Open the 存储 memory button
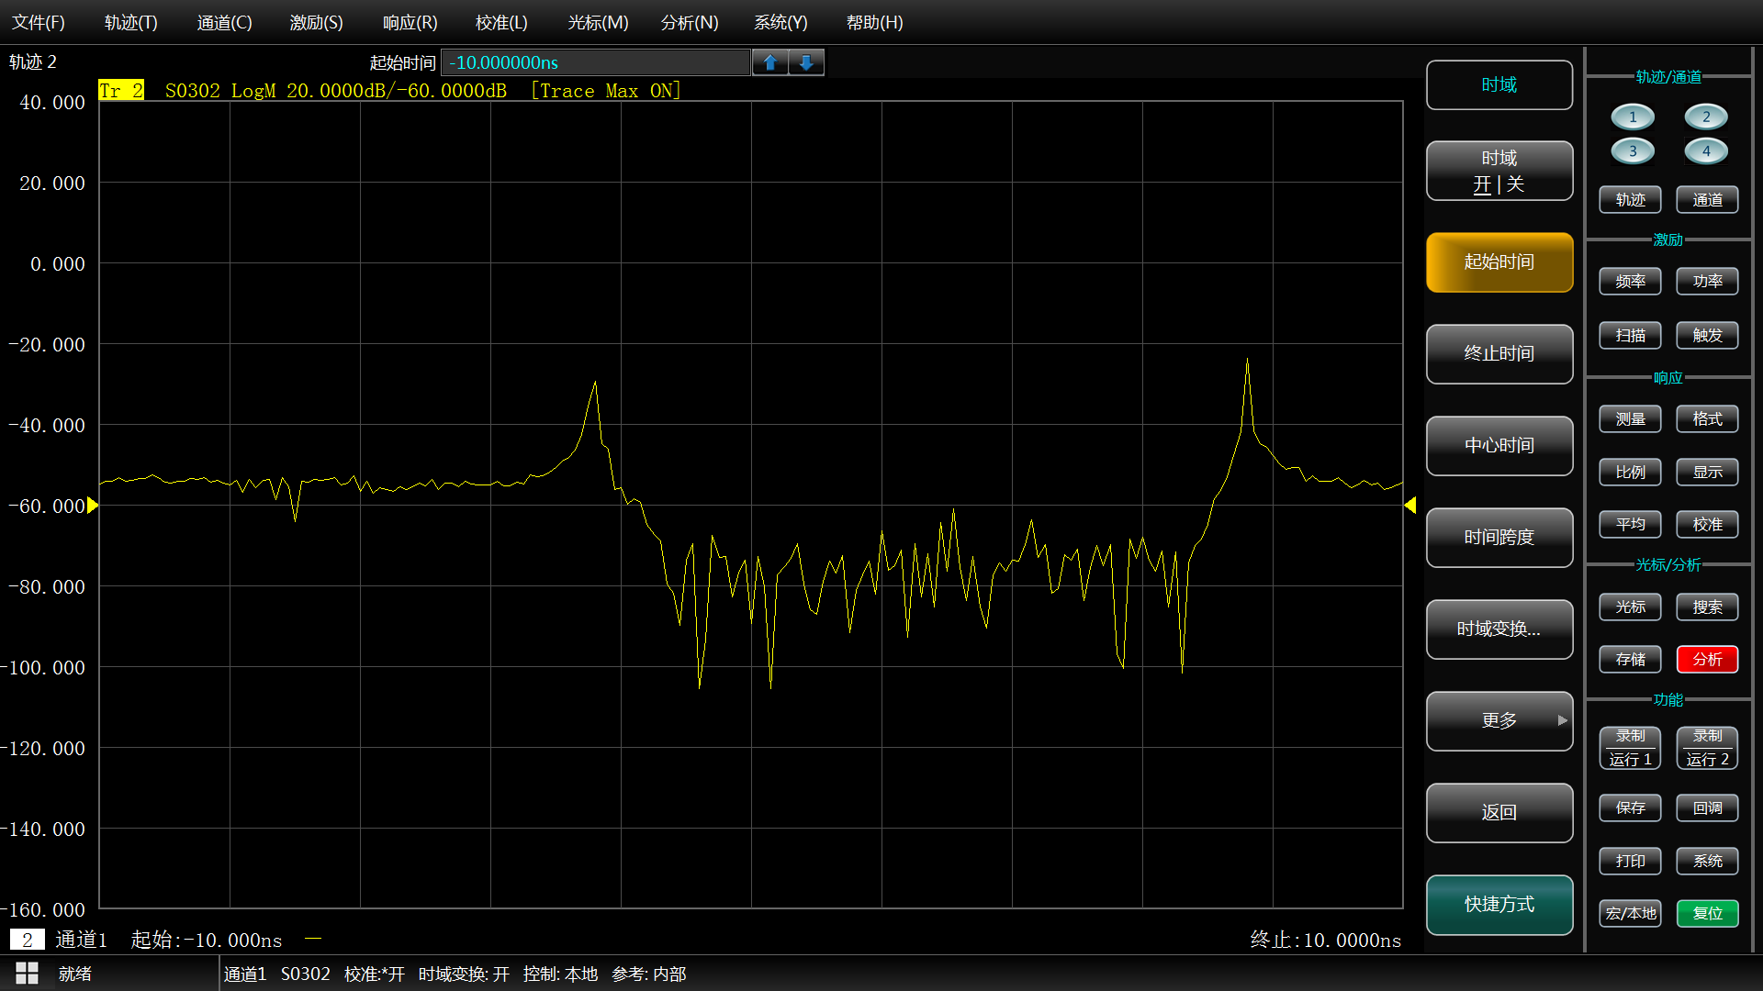1763x991 pixels. tap(1630, 660)
